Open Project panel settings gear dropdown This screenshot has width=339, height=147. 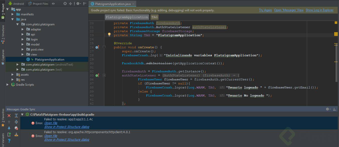(x=78, y=4)
